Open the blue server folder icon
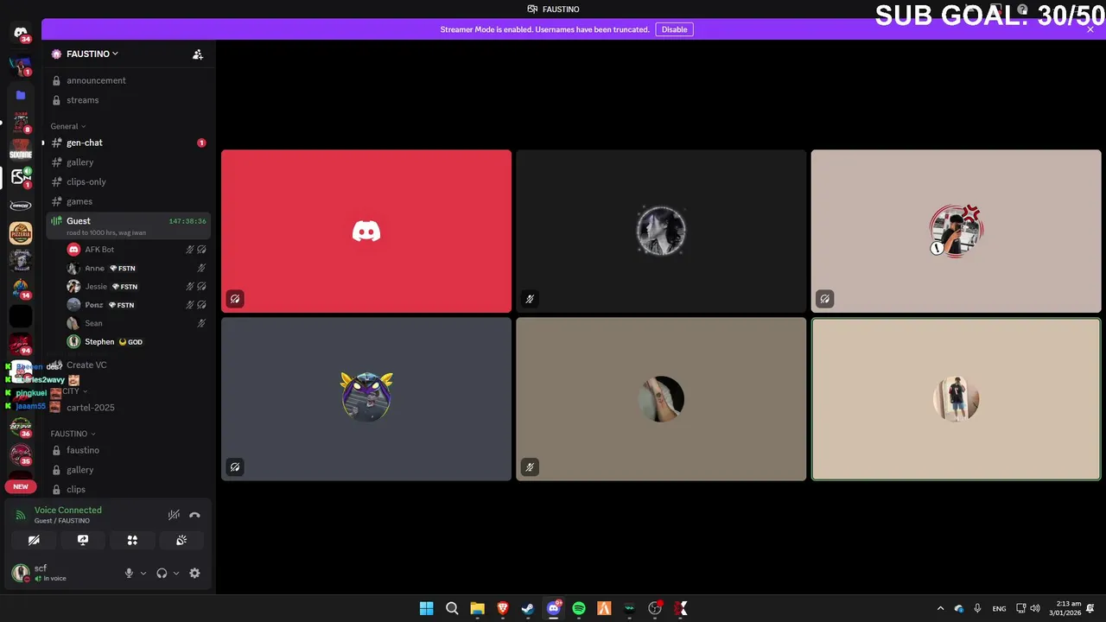1106x622 pixels. [21, 95]
